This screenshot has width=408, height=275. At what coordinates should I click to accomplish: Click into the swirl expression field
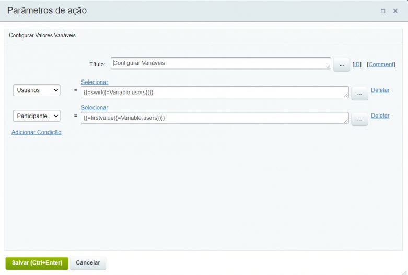pyautogui.click(x=215, y=92)
